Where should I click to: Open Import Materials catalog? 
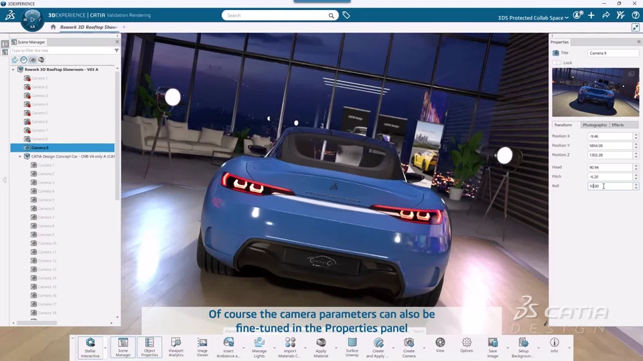coord(290,347)
